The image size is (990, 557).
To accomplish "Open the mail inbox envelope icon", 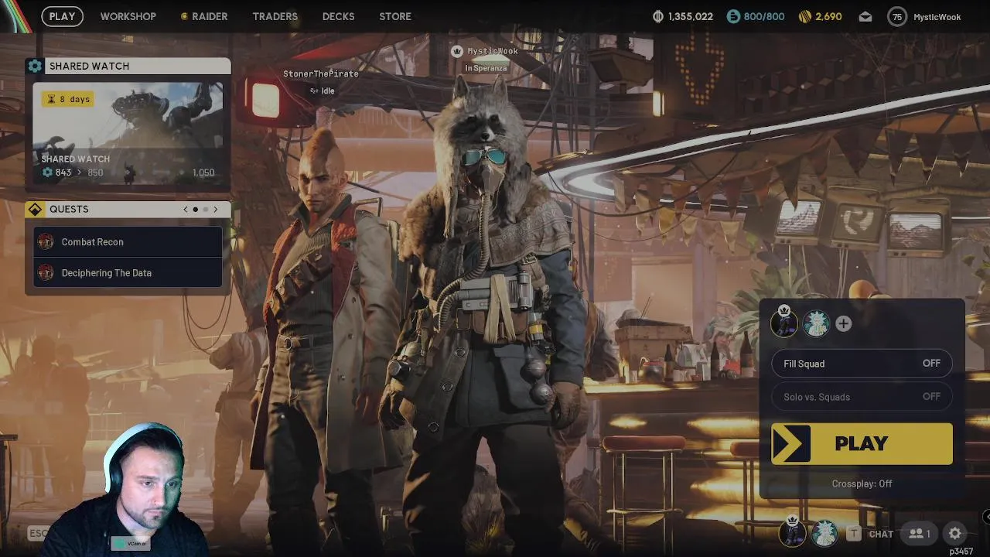I will tap(865, 16).
